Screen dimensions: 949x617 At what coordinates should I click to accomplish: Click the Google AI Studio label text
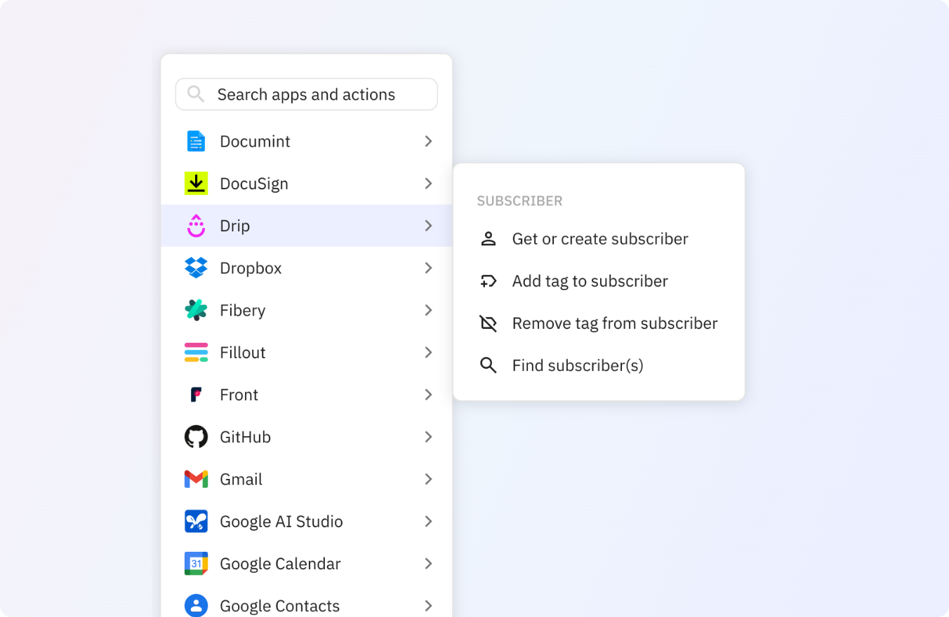281,522
